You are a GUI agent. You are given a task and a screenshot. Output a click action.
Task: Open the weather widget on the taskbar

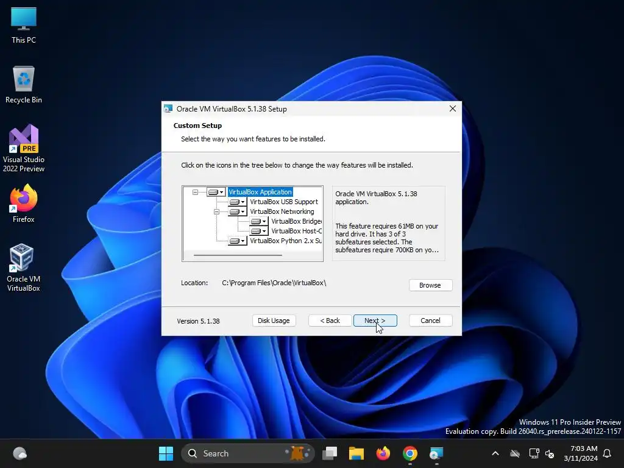pyautogui.click(x=19, y=453)
